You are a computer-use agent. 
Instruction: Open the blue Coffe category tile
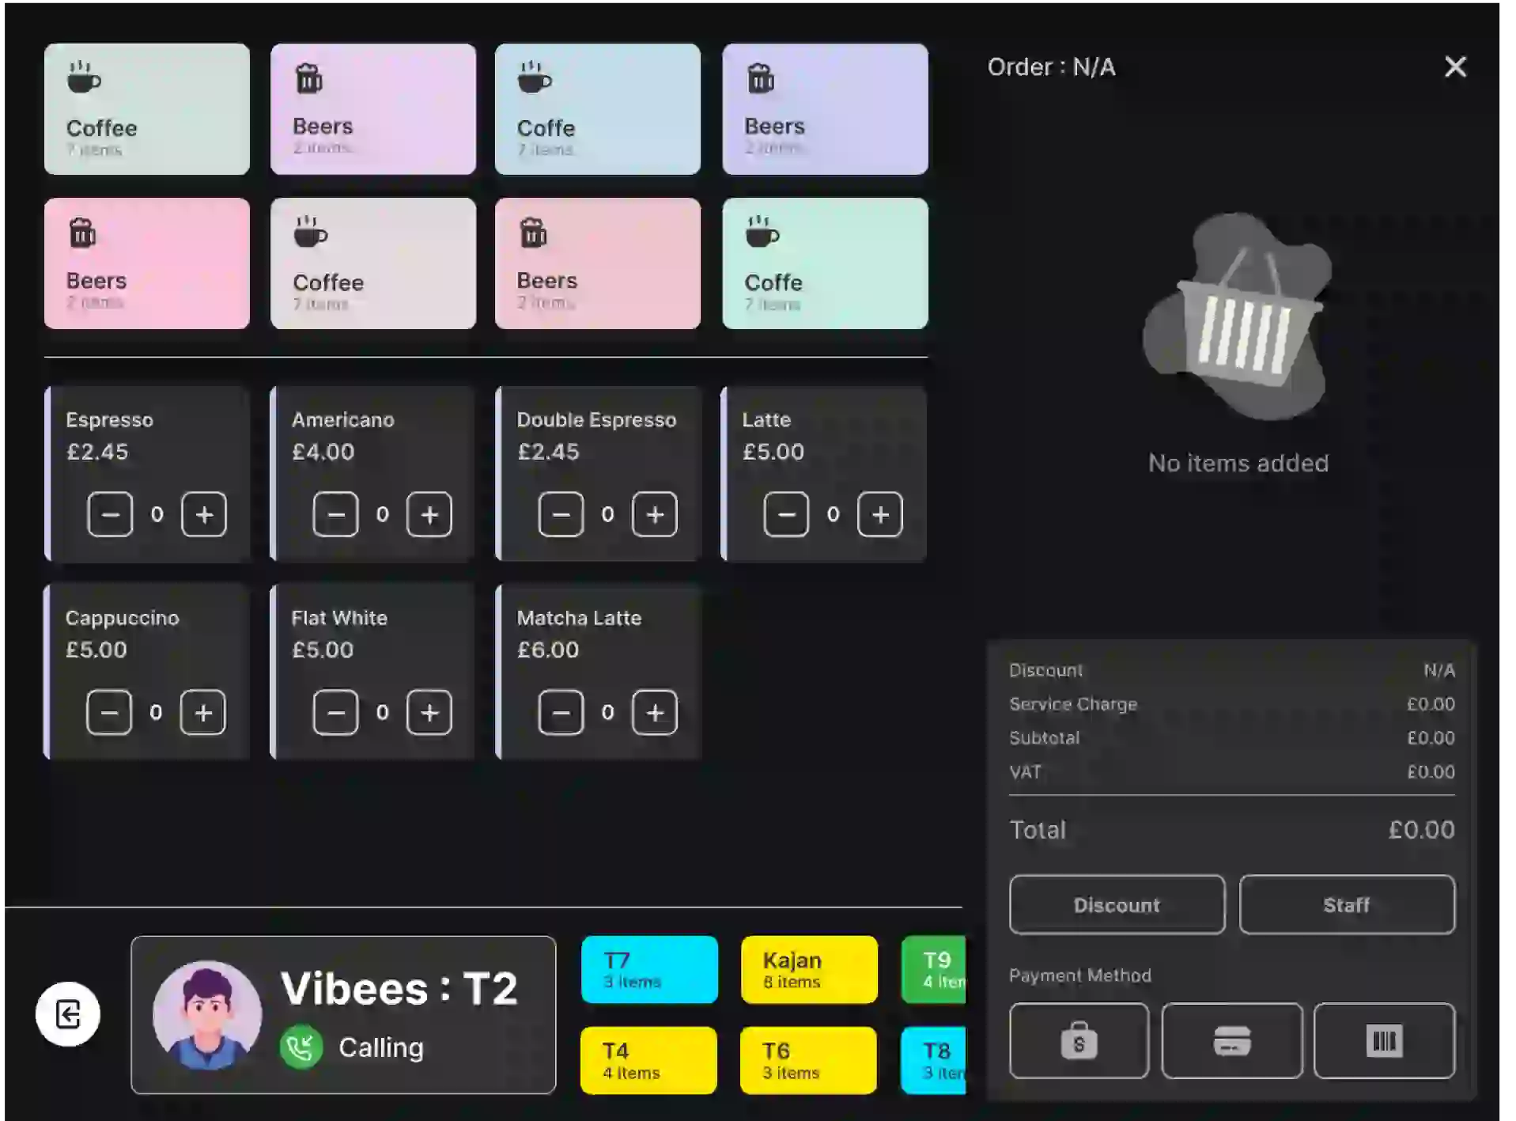point(598,109)
